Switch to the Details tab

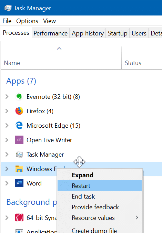click(155, 33)
